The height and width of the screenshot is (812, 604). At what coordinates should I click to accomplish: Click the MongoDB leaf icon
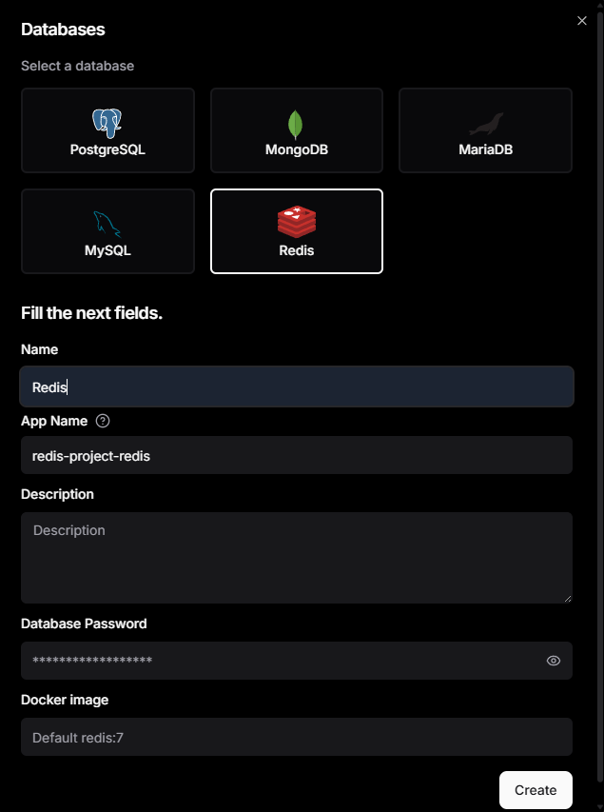point(296,125)
